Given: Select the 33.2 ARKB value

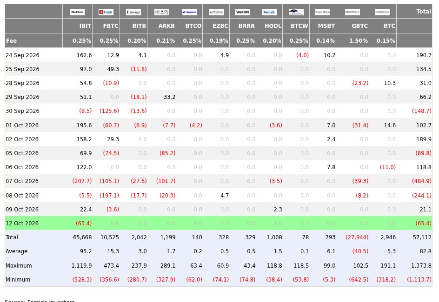Looking at the screenshot, I should click(170, 97).
